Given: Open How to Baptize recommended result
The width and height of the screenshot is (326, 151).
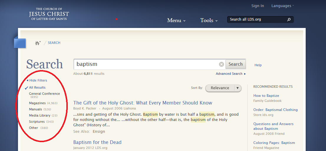Looking at the screenshot, I should click(266, 96).
